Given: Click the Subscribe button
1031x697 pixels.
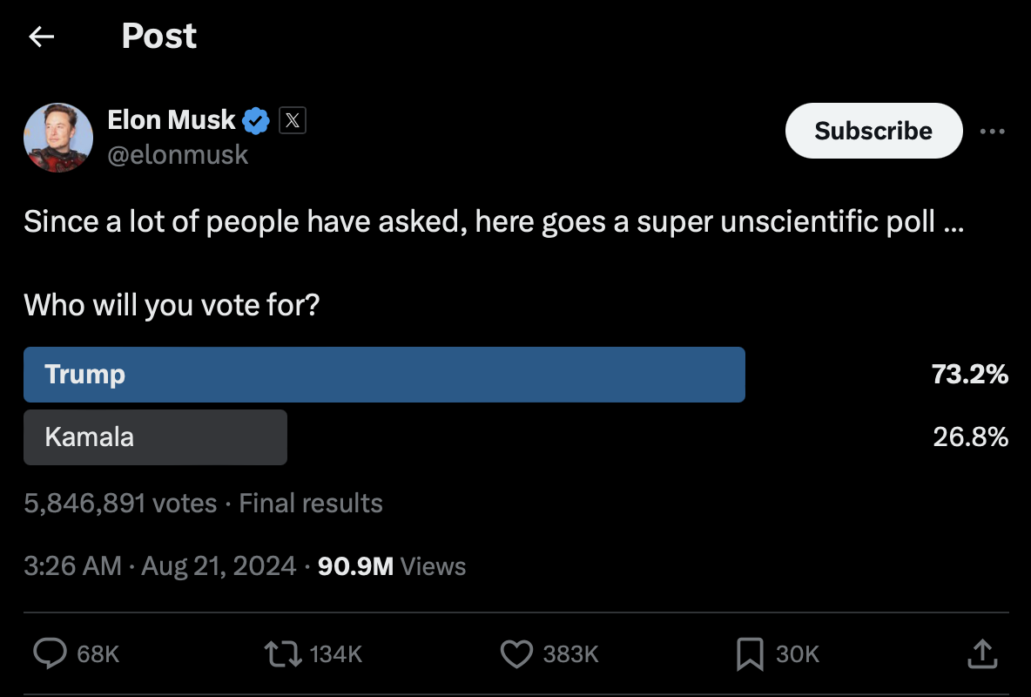Looking at the screenshot, I should tap(873, 131).
